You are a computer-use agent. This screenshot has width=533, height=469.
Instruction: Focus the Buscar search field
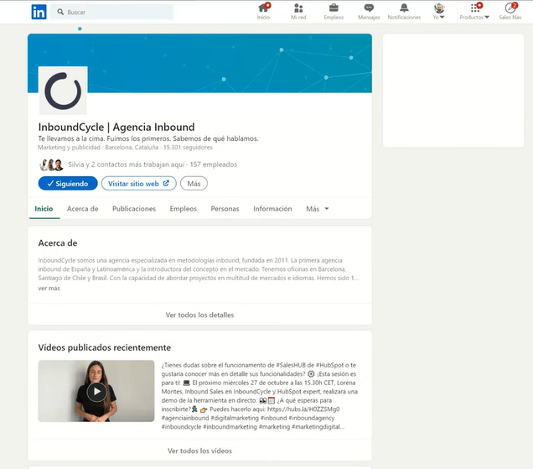(111, 12)
